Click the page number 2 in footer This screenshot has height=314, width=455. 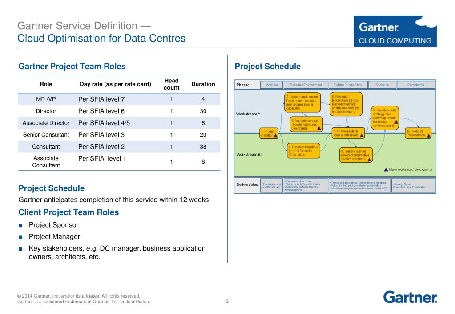[x=227, y=302]
